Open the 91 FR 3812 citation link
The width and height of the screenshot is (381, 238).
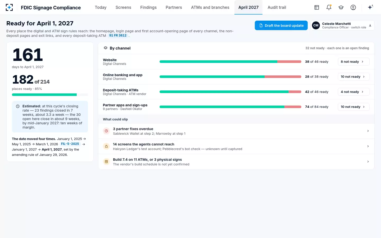(118, 35)
